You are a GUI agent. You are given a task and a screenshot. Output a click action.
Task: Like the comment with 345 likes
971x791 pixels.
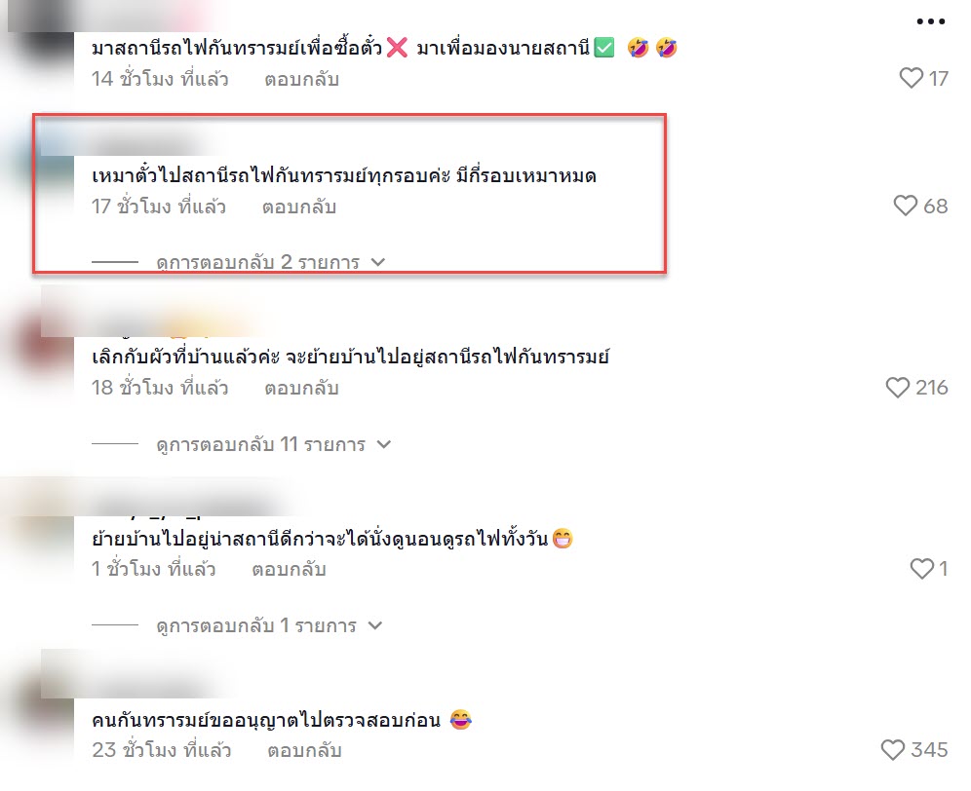click(892, 749)
